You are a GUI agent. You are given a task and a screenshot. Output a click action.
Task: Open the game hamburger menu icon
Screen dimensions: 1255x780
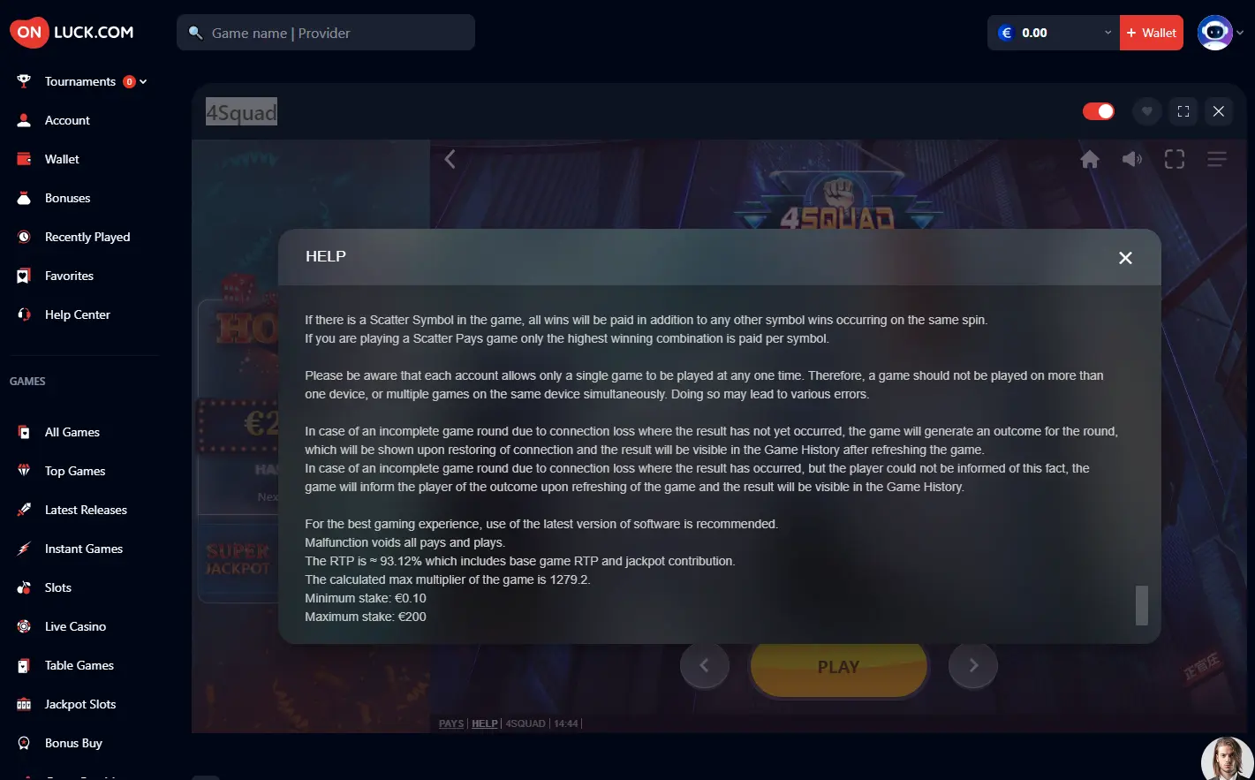pyautogui.click(x=1216, y=159)
